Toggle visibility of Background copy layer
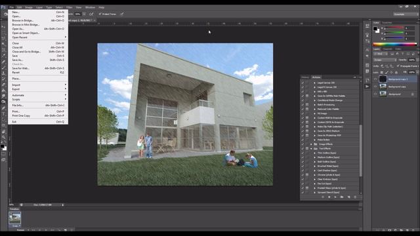 [375, 87]
